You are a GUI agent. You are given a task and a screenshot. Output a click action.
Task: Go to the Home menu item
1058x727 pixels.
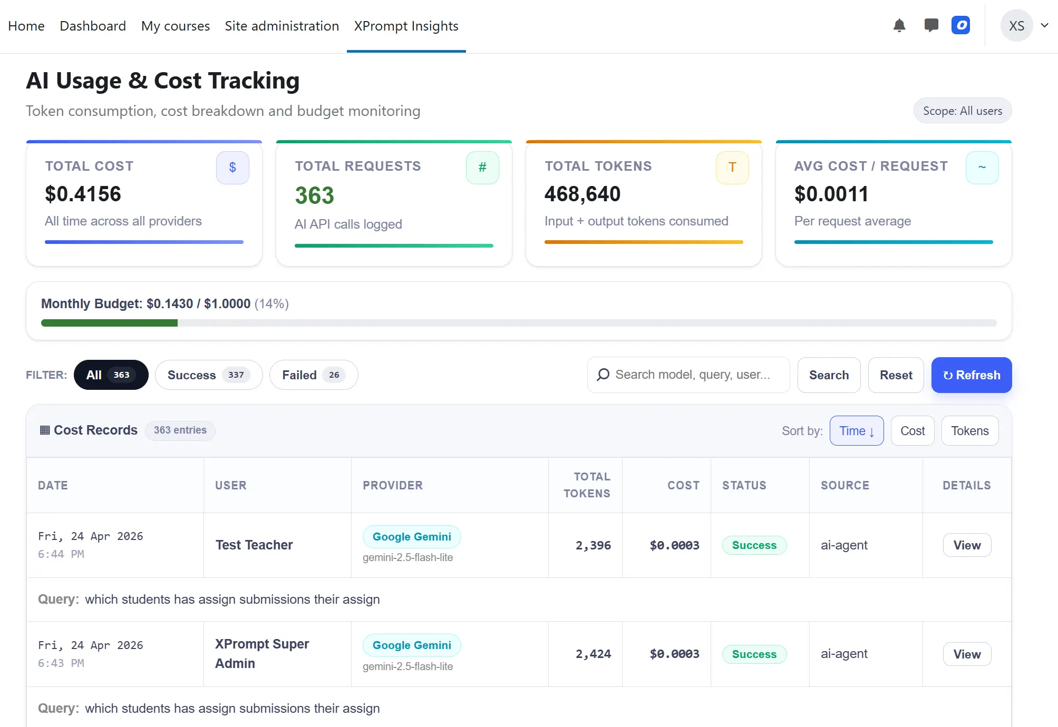(26, 26)
